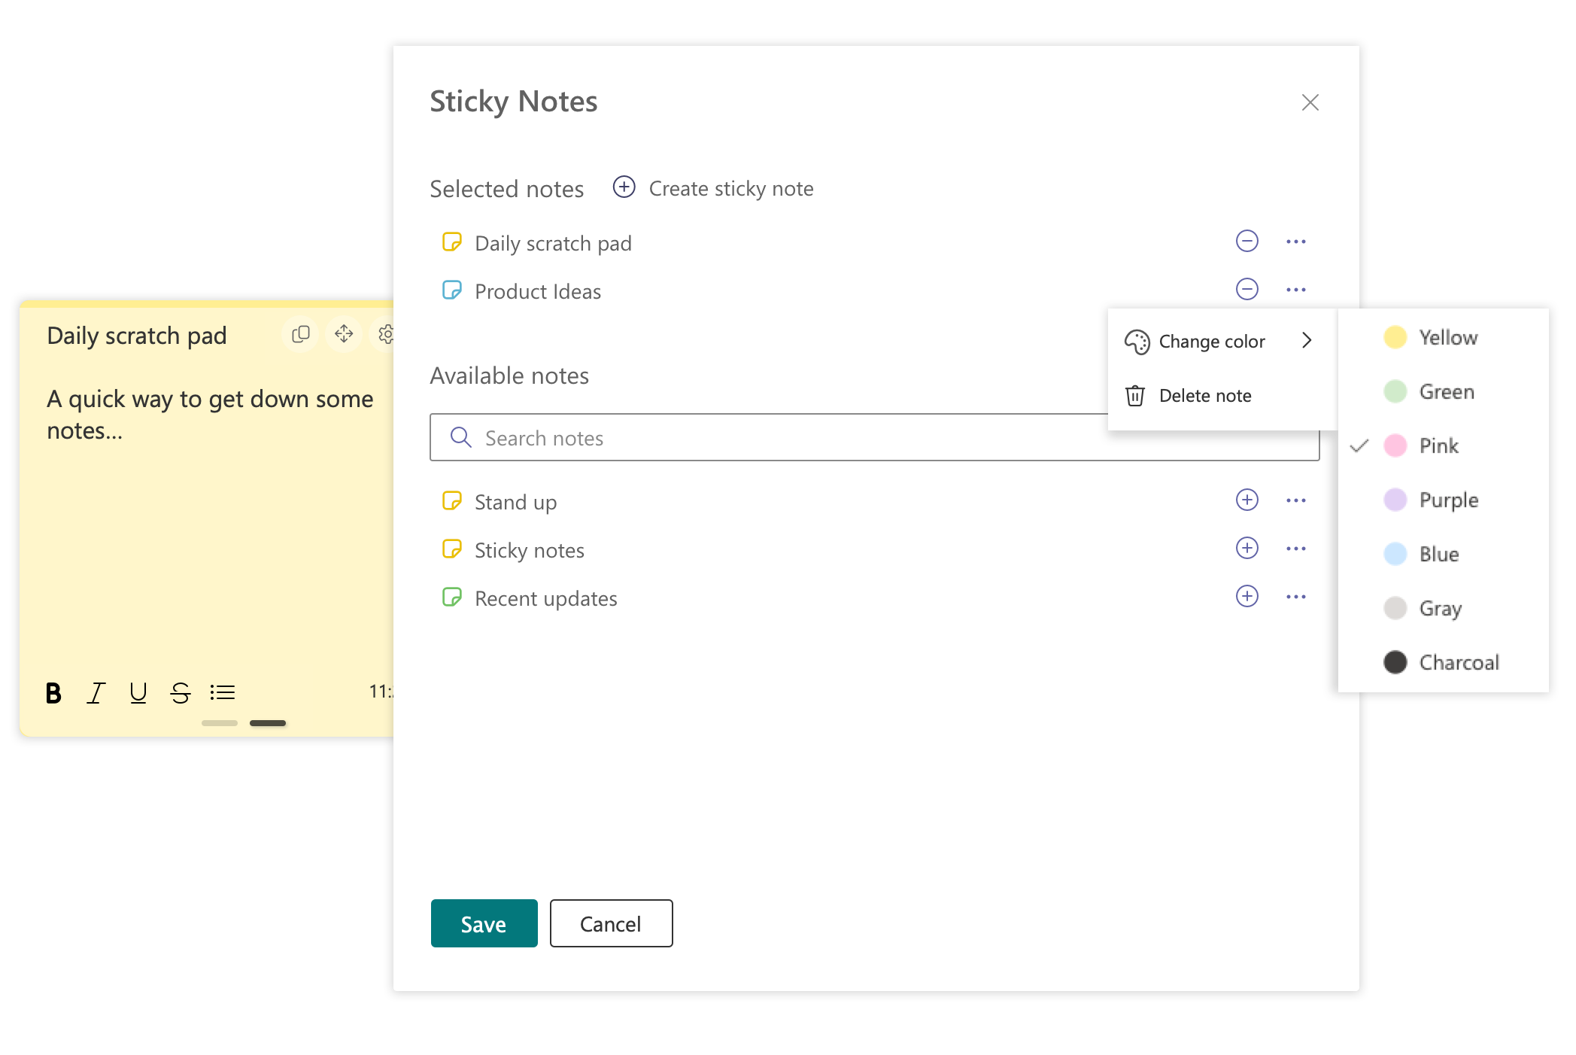Click the search magnifier icon
This screenshot has width=1576, height=1055.
pos(460,437)
